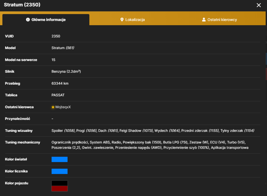
Task: Click the Turbo (V5) tuning text
Action: 236,142
